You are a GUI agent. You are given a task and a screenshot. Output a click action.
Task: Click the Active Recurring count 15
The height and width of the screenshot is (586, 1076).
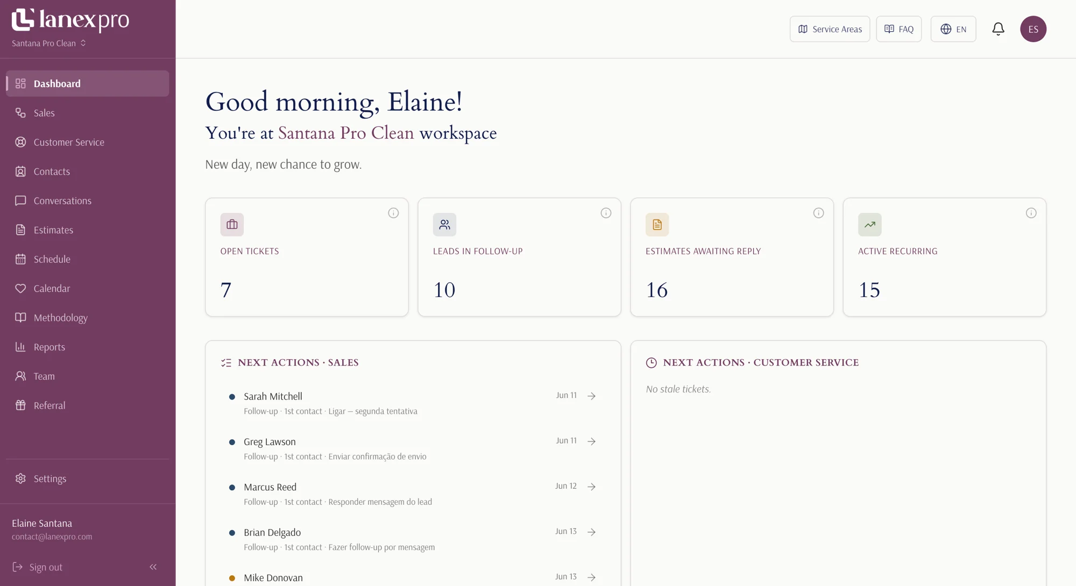point(869,290)
